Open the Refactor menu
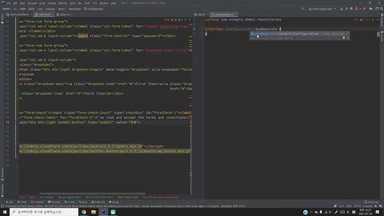384x216 pixels. point(62,3)
